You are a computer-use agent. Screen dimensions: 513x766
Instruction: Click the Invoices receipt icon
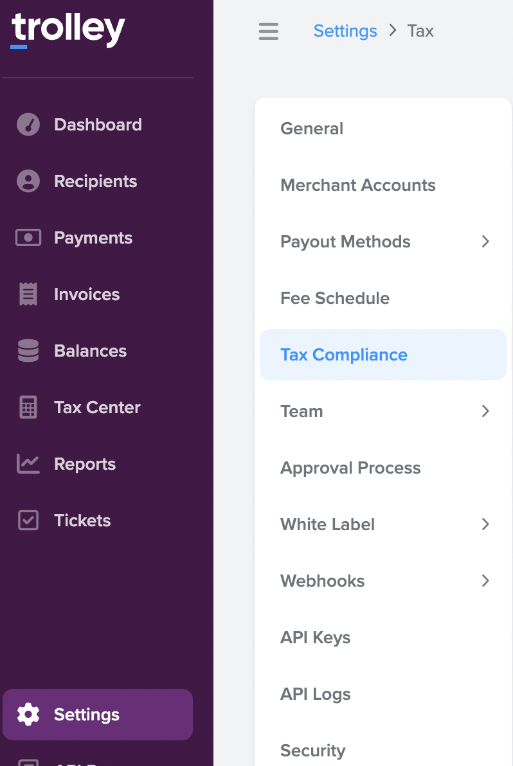click(28, 294)
